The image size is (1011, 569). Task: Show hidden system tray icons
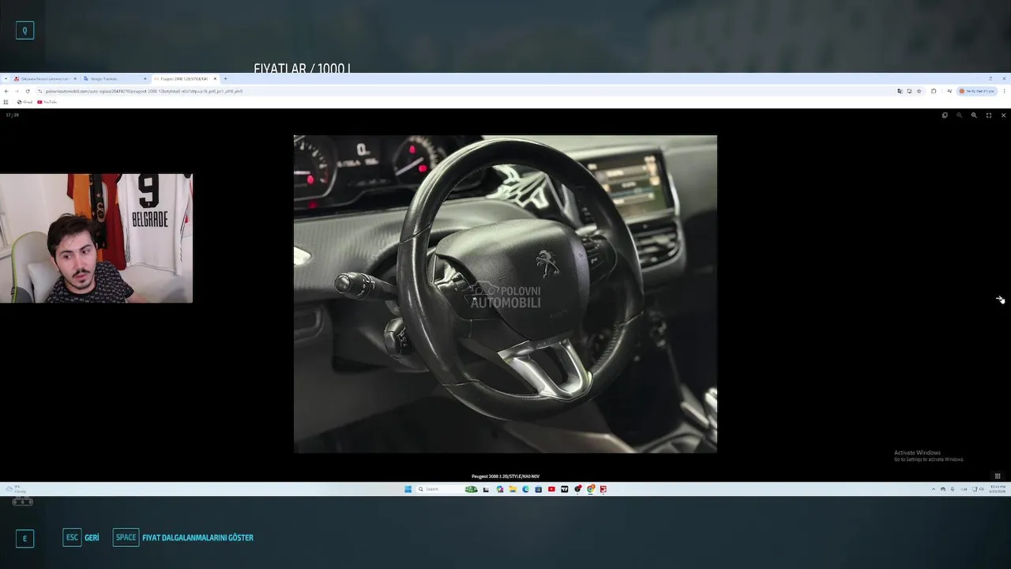(934, 489)
